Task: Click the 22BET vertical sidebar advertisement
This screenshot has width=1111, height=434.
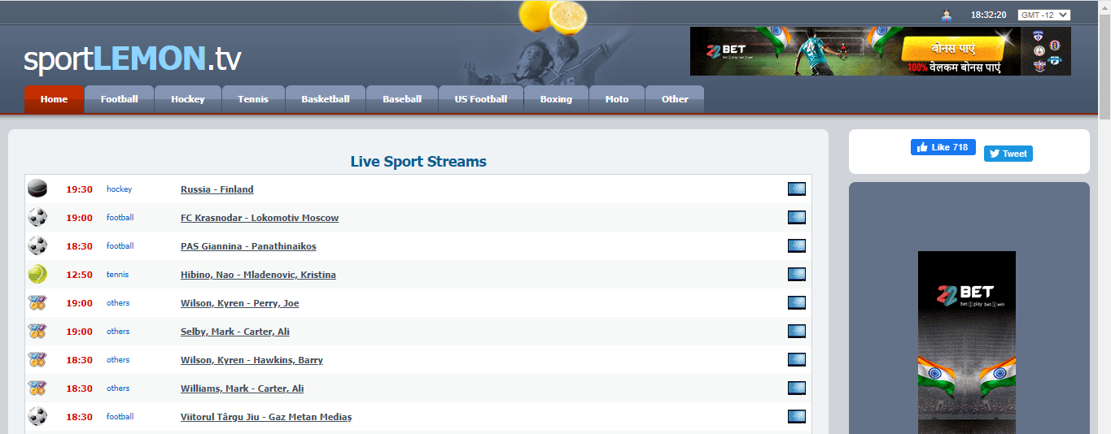Action: coord(967,342)
